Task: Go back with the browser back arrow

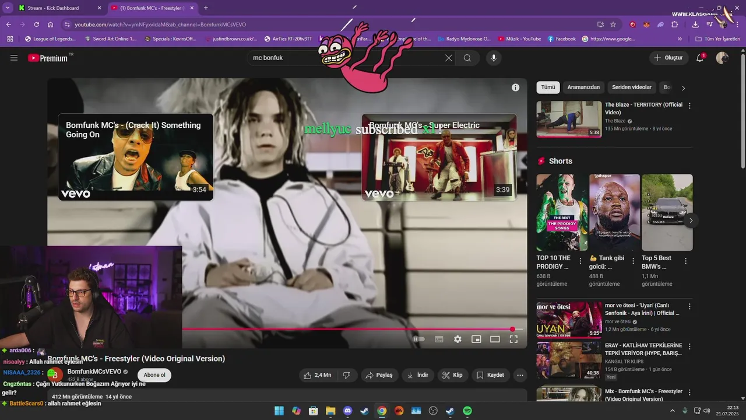Action: pos(9,24)
